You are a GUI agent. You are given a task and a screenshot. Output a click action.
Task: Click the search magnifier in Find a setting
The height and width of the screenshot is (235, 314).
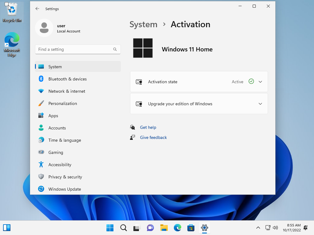click(x=115, y=49)
